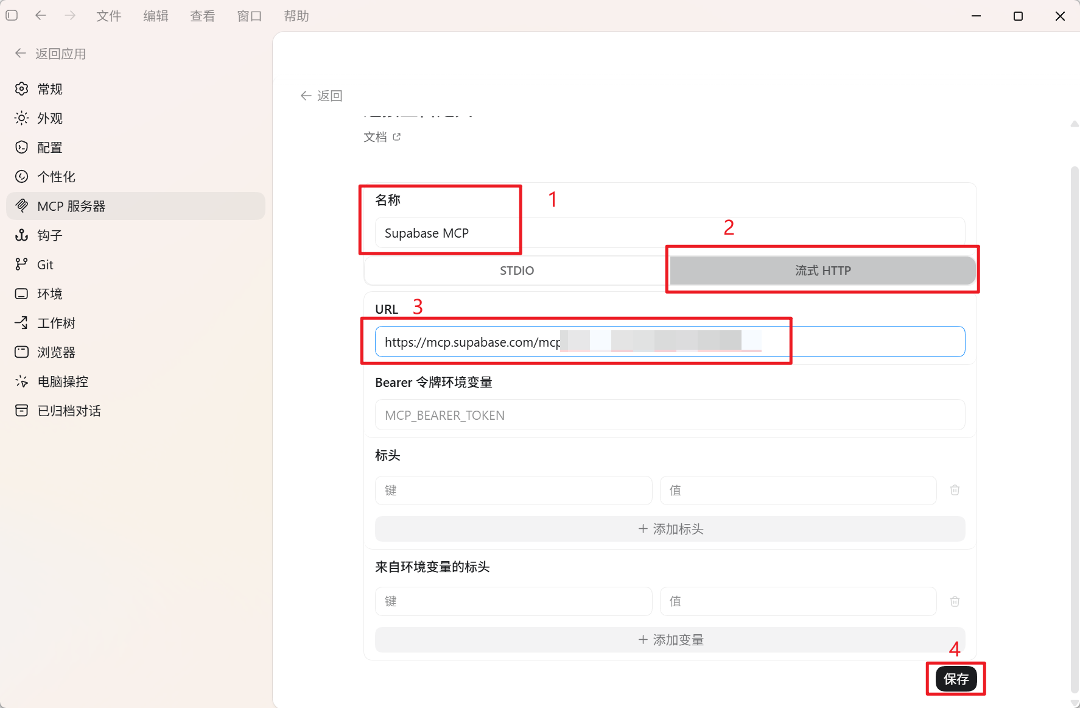Open the 编辑 menu

(x=156, y=16)
